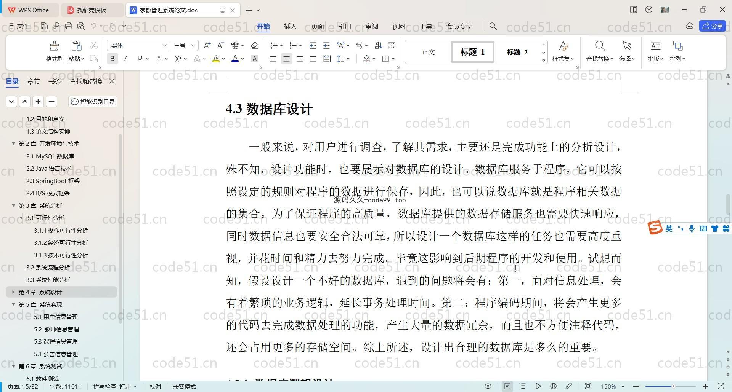Open the bullet list dropdown arrow

pyautogui.click(x=281, y=46)
